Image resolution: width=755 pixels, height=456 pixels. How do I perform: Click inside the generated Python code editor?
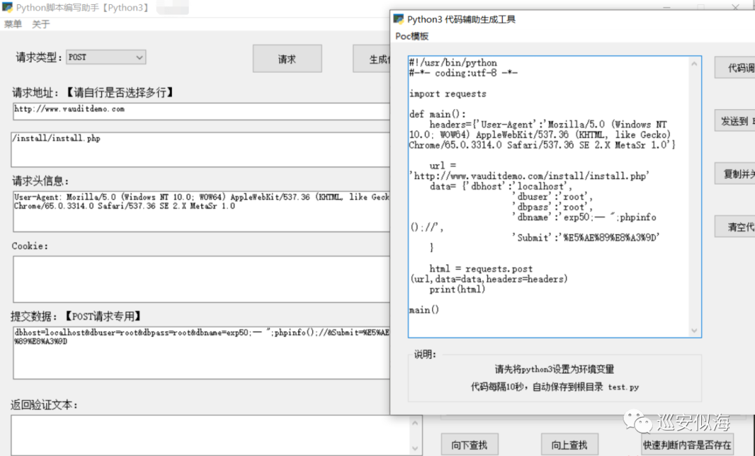click(549, 197)
